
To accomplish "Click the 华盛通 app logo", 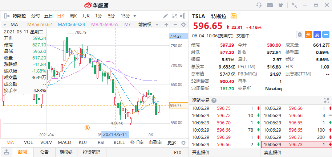I will pyautogui.click(x=96, y=5).
